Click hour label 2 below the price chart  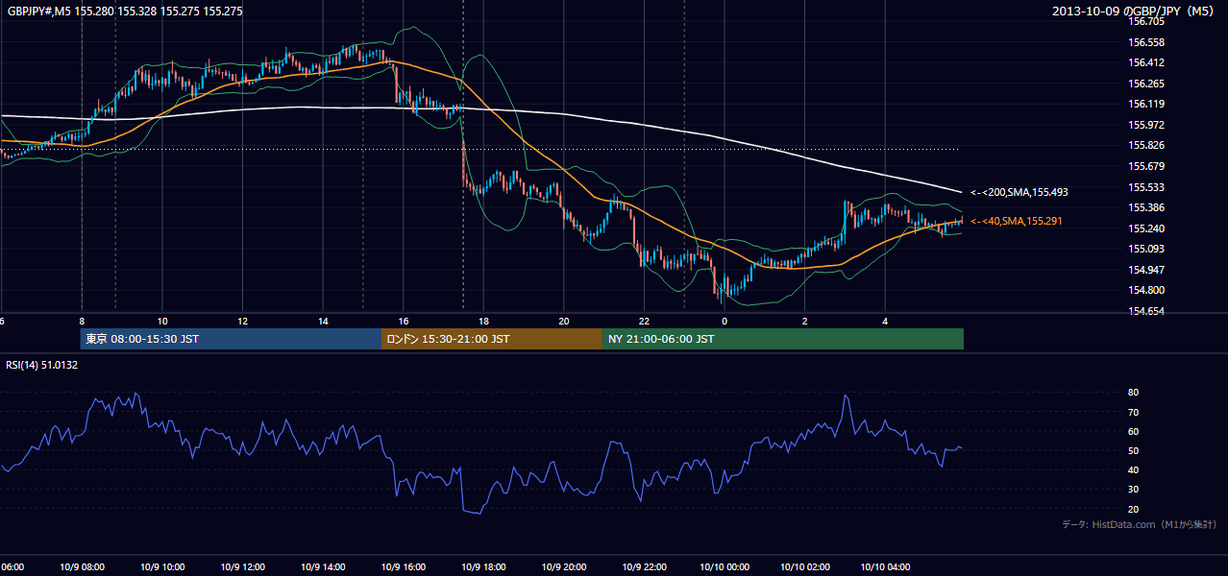click(x=805, y=322)
